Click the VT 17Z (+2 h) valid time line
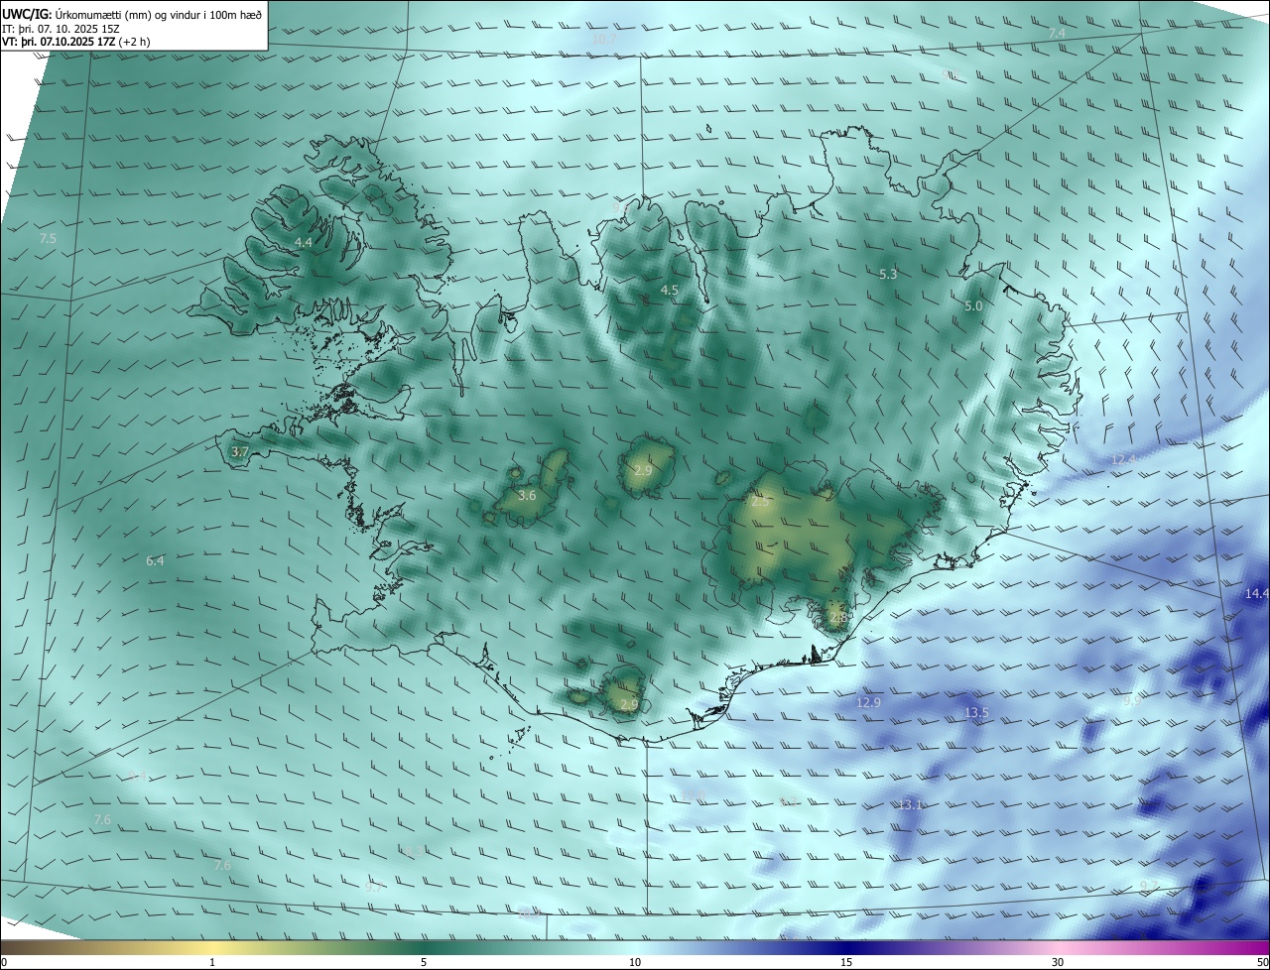Viewport: 1270px width, 970px height. (76, 42)
